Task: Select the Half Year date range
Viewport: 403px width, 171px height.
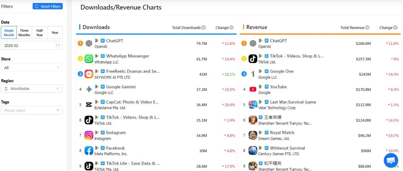Action: (40, 33)
